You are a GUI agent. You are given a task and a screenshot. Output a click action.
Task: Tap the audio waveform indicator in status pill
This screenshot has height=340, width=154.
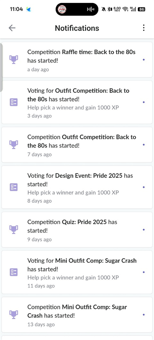(90, 9)
